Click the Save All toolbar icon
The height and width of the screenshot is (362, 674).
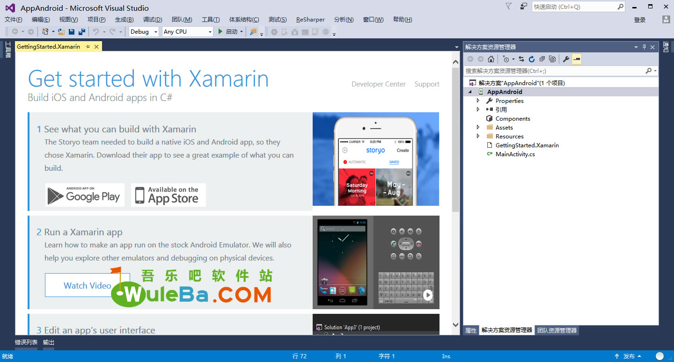(x=82, y=32)
